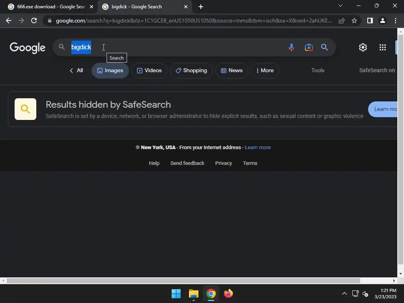Open the Chrome profile icon
The height and width of the screenshot is (303, 404).
coord(383,21)
